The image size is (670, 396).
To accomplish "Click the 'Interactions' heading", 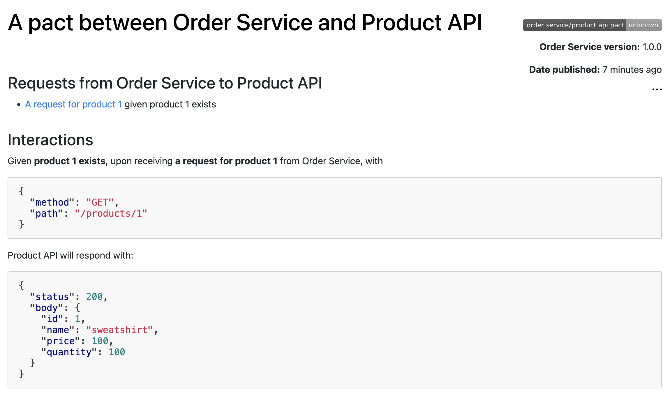I will pyautogui.click(x=50, y=140).
